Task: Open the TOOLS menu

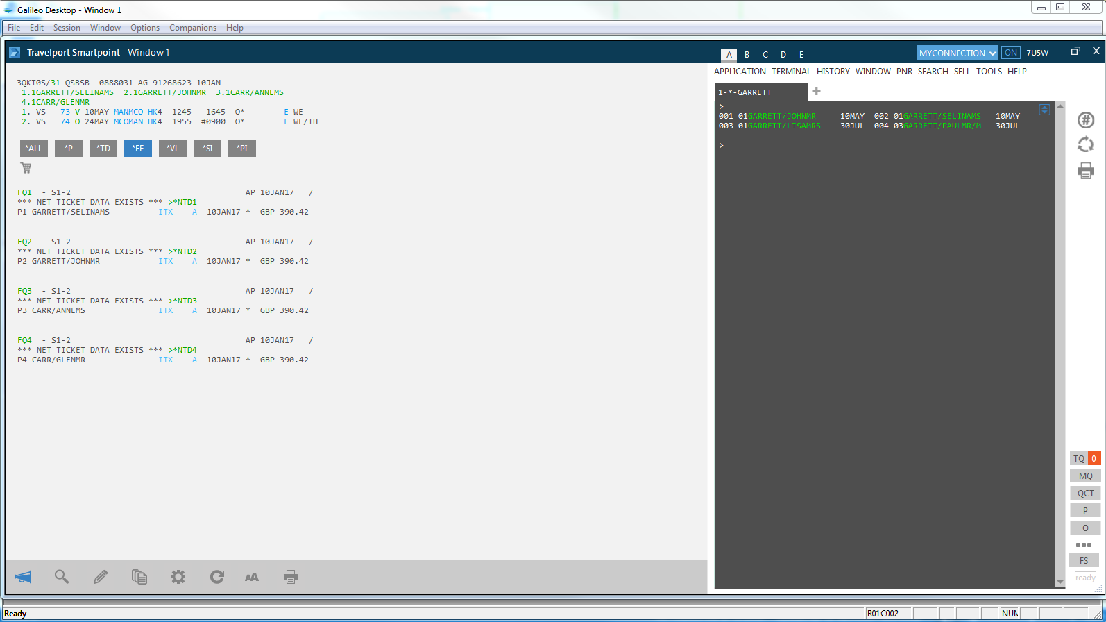Action: pos(989,72)
